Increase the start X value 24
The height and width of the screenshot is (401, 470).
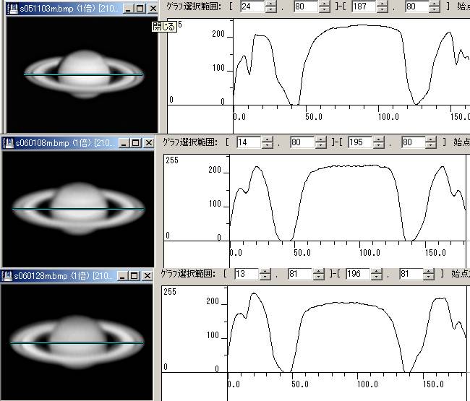(x=270, y=4)
